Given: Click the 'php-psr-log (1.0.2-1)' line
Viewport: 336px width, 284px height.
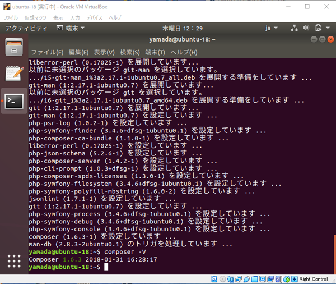Looking at the screenshot, I should (108, 123).
